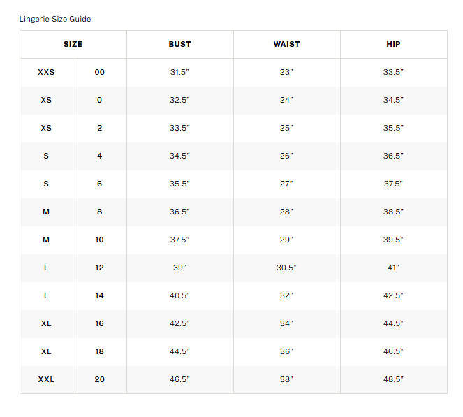Click the WAIST column header
The image size is (463, 417).
click(x=286, y=44)
